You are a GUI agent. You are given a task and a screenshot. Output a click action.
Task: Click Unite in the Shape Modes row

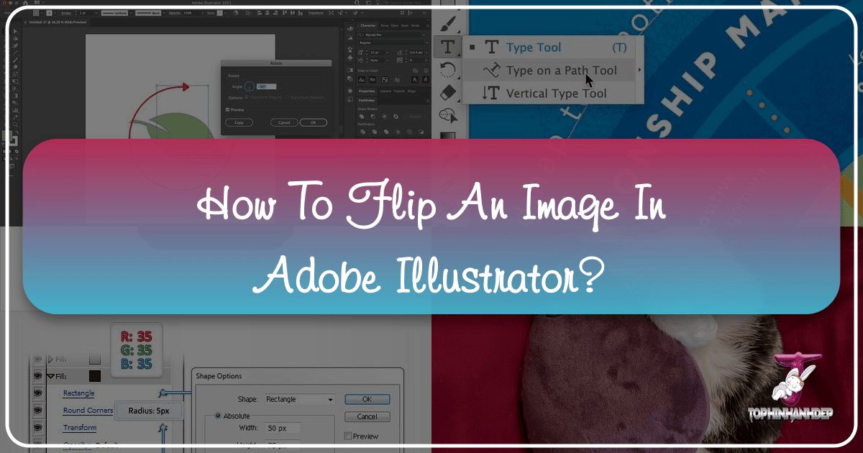[x=362, y=116]
